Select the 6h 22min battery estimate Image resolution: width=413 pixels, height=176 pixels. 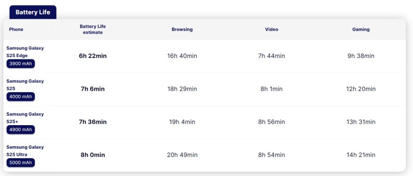[93, 56]
